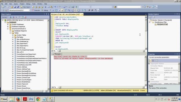Open the File menu
181x102 pixels.
point(2,4)
